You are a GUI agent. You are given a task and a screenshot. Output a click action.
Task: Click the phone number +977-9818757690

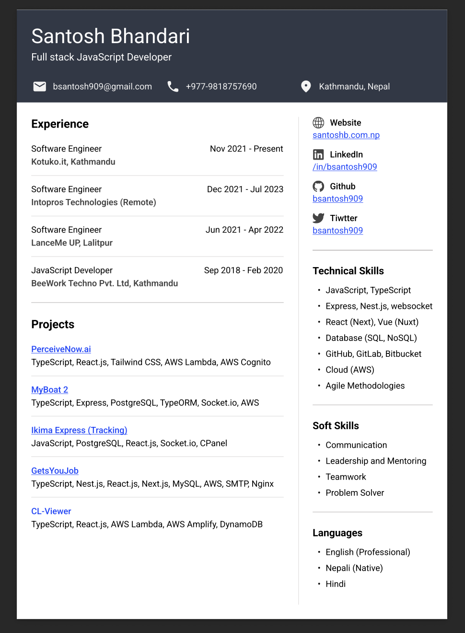(x=221, y=86)
